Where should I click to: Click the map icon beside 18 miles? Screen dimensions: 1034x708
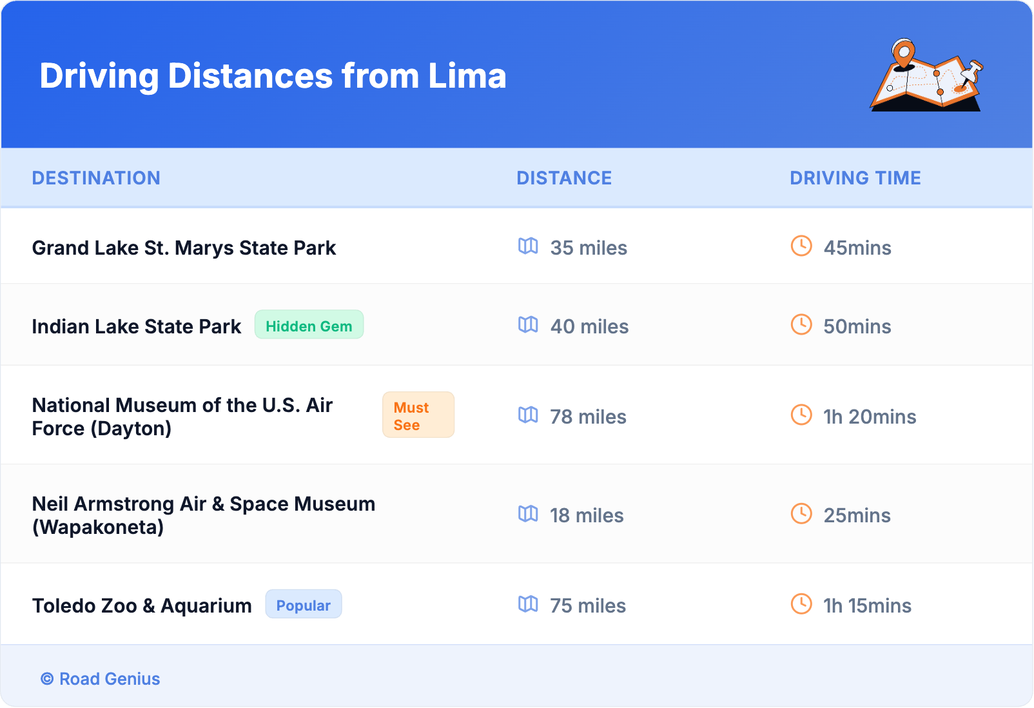tap(528, 514)
